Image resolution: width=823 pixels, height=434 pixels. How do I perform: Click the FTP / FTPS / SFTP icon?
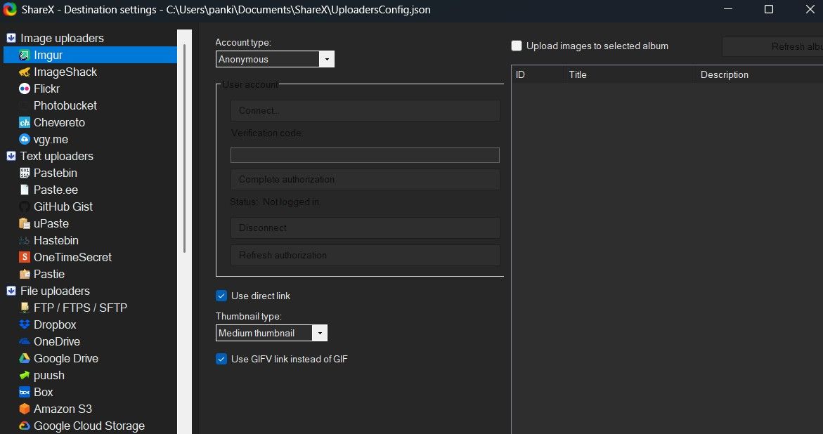coord(24,308)
